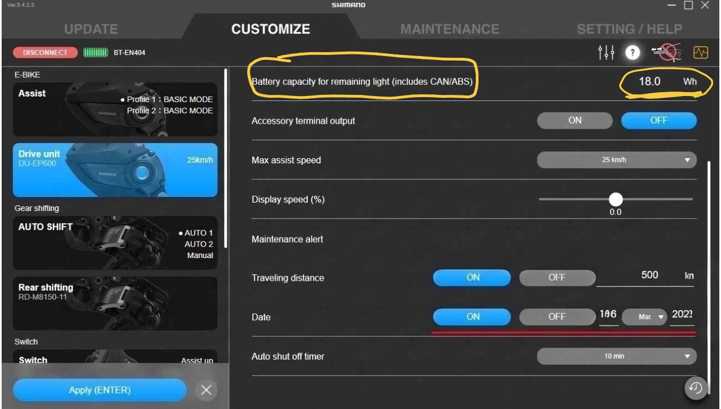721x409 pixels.
Task: Open the orange waveform diagnostics icon
Action: point(701,53)
